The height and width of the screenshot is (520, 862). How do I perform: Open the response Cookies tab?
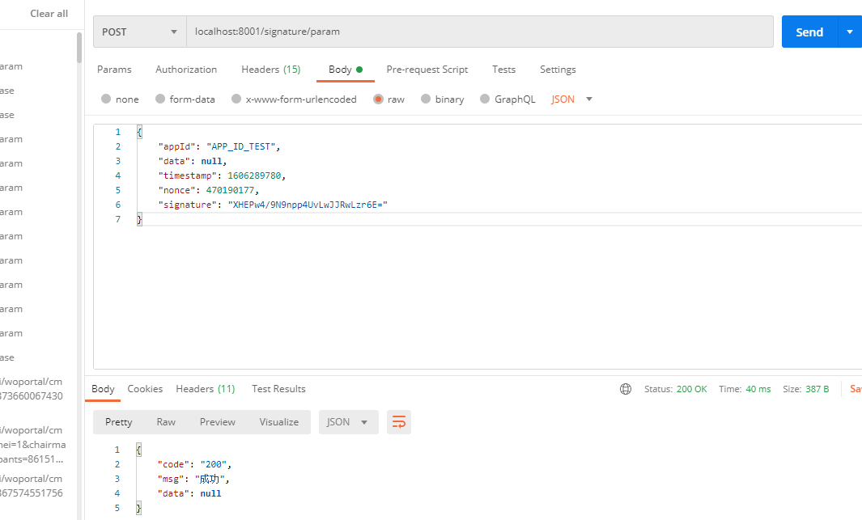[x=145, y=389]
